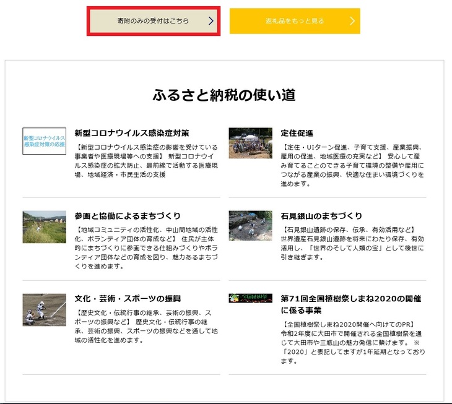Open the 石見銀山のまちづくり heading

pyautogui.click(x=321, y=216)
